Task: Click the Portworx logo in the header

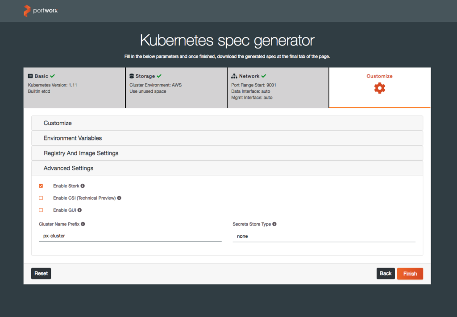Action: point(41,11)
